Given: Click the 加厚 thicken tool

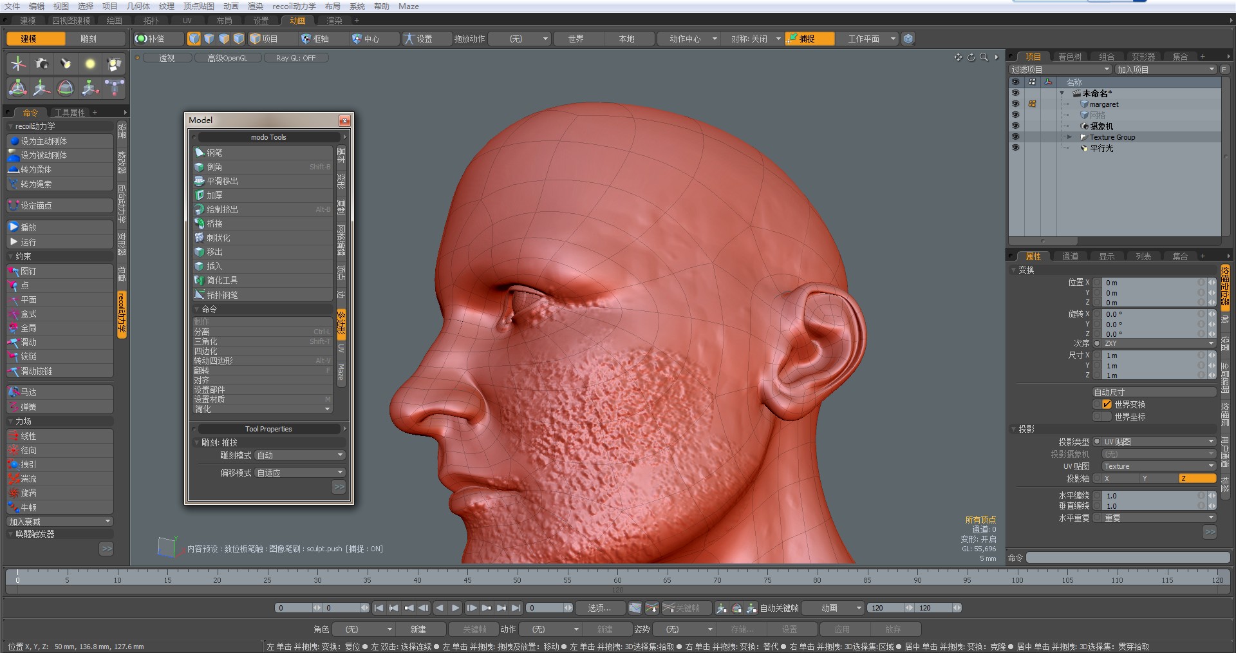Looking at the screenshot, I should 214,195.
